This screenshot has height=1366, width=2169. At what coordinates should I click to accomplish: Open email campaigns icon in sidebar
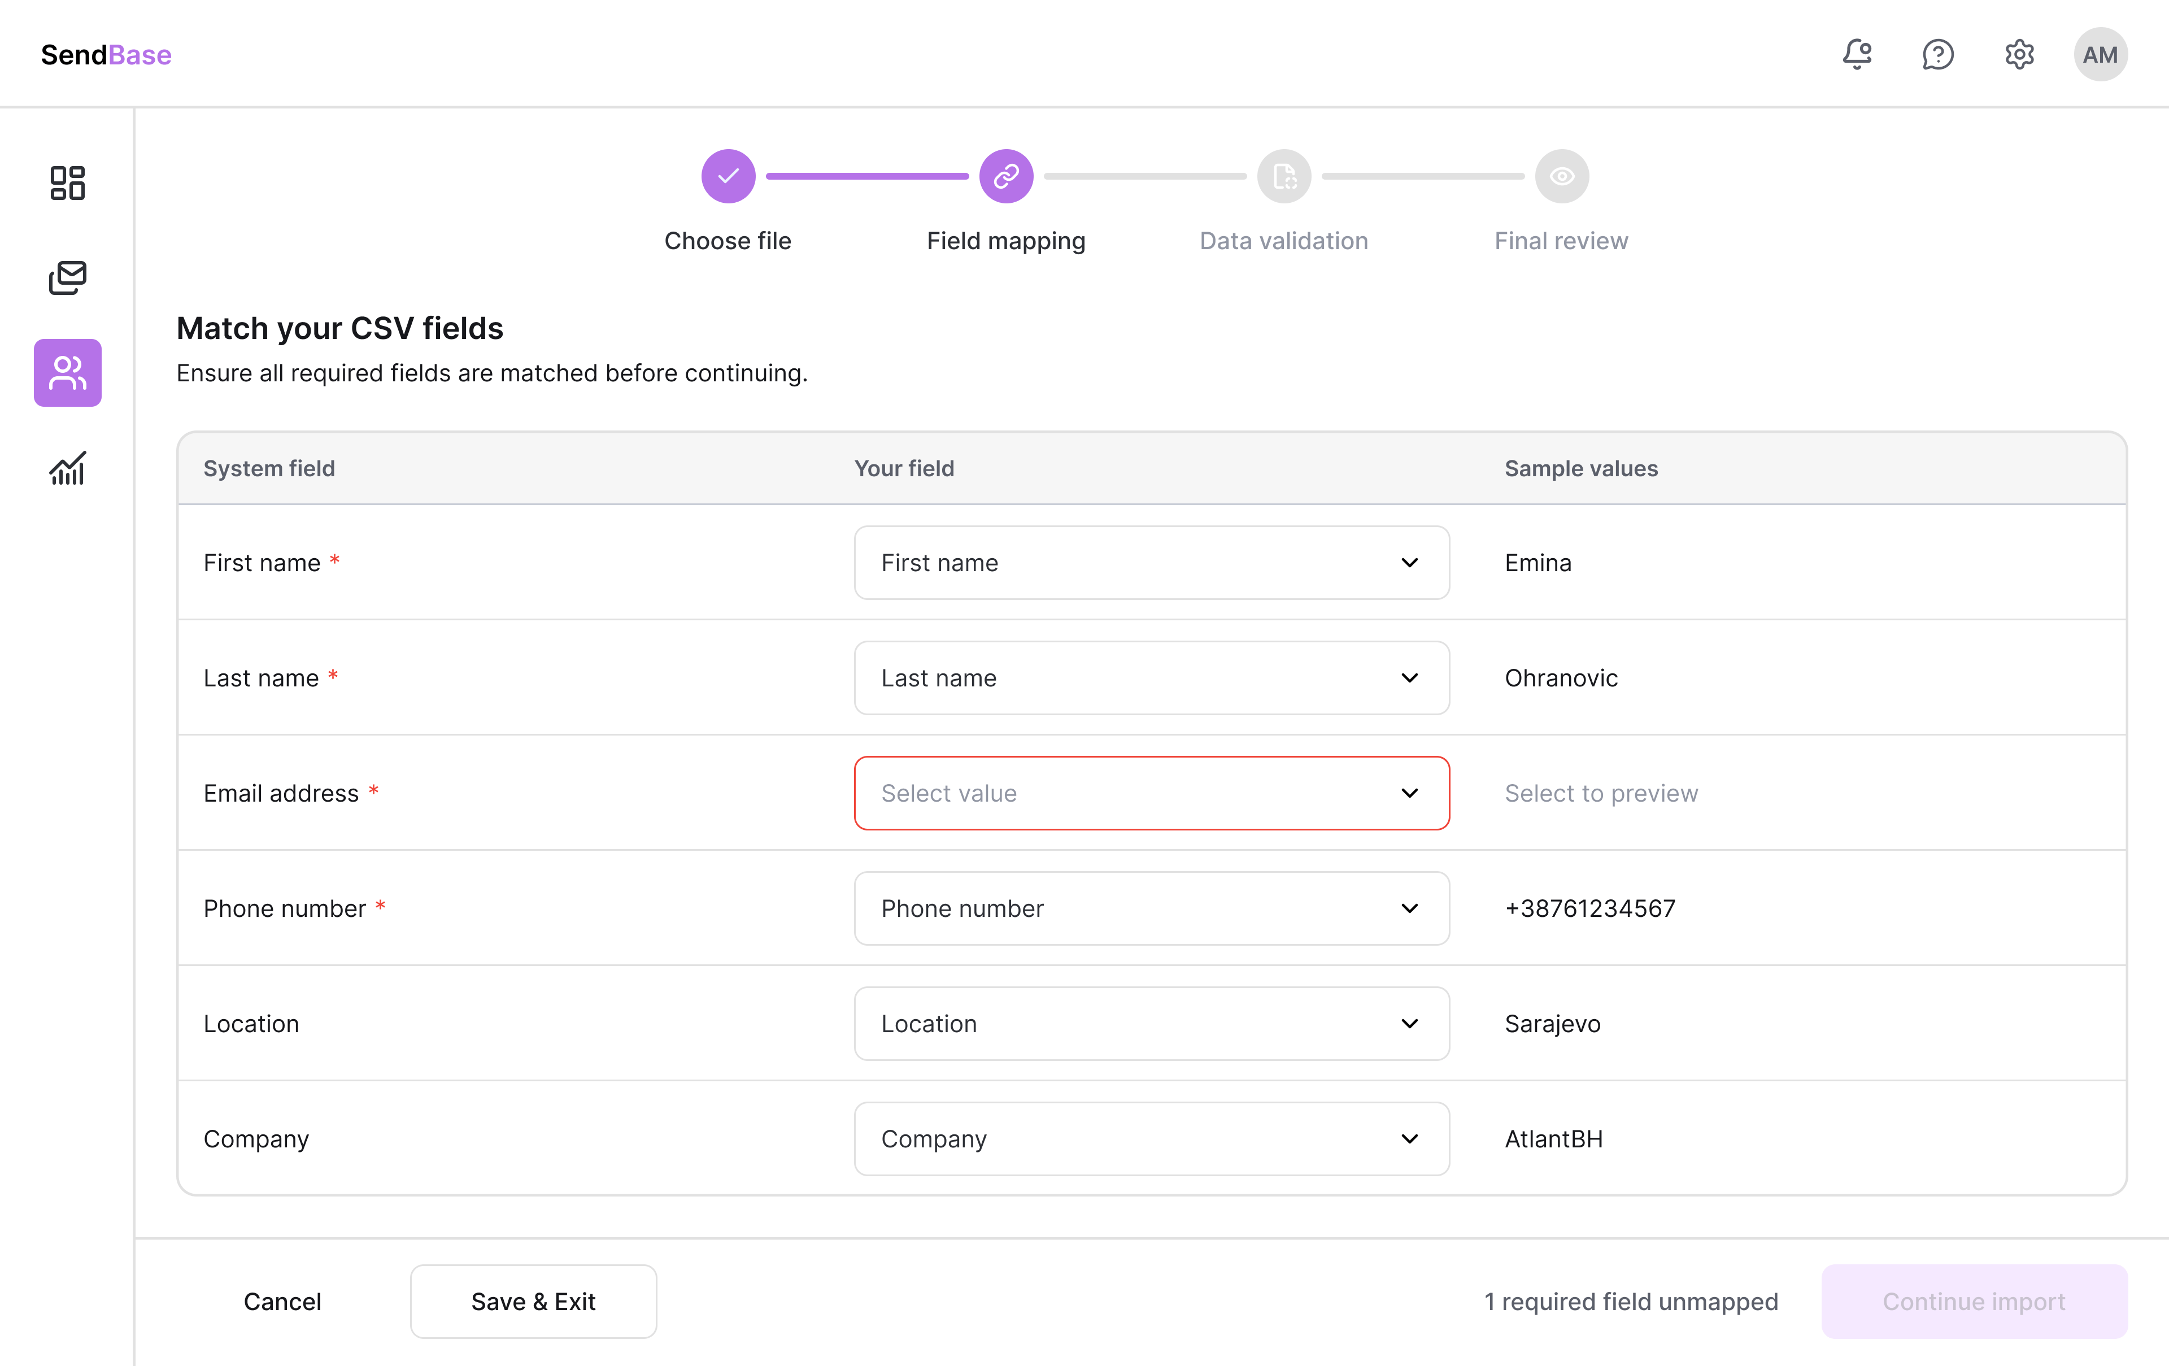pos(68,277)
